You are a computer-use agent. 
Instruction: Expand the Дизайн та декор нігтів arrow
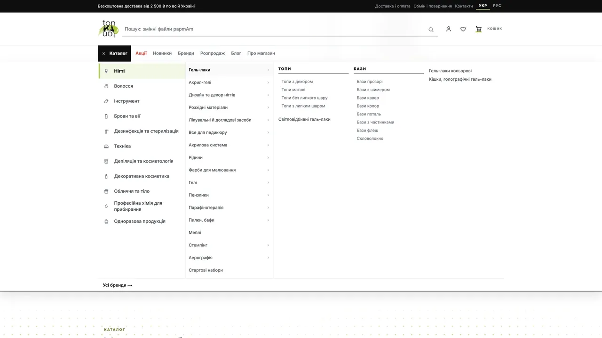(268, 95)
